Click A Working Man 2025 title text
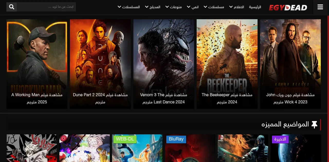 pos(37,99)
